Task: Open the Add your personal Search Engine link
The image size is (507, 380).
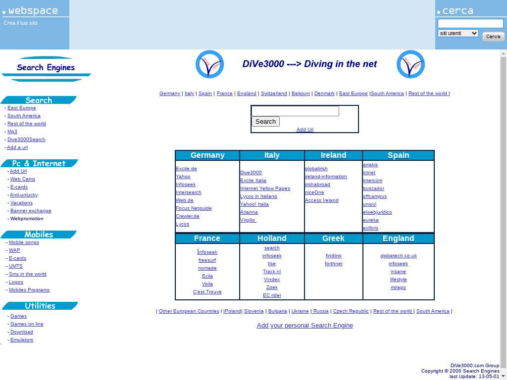Action: [x=304, y=326]
